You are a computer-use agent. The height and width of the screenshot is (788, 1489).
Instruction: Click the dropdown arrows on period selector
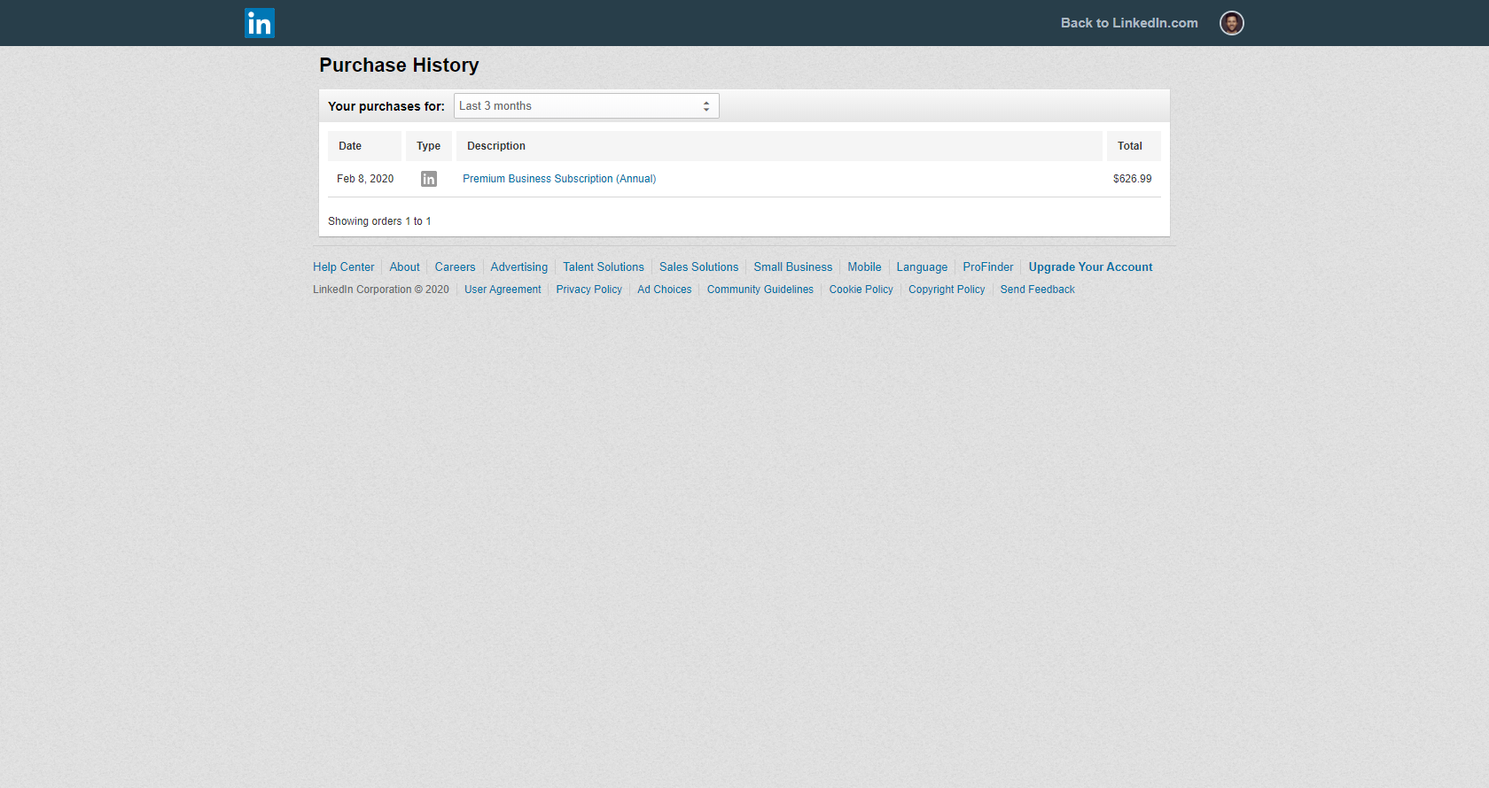(706, 106)
